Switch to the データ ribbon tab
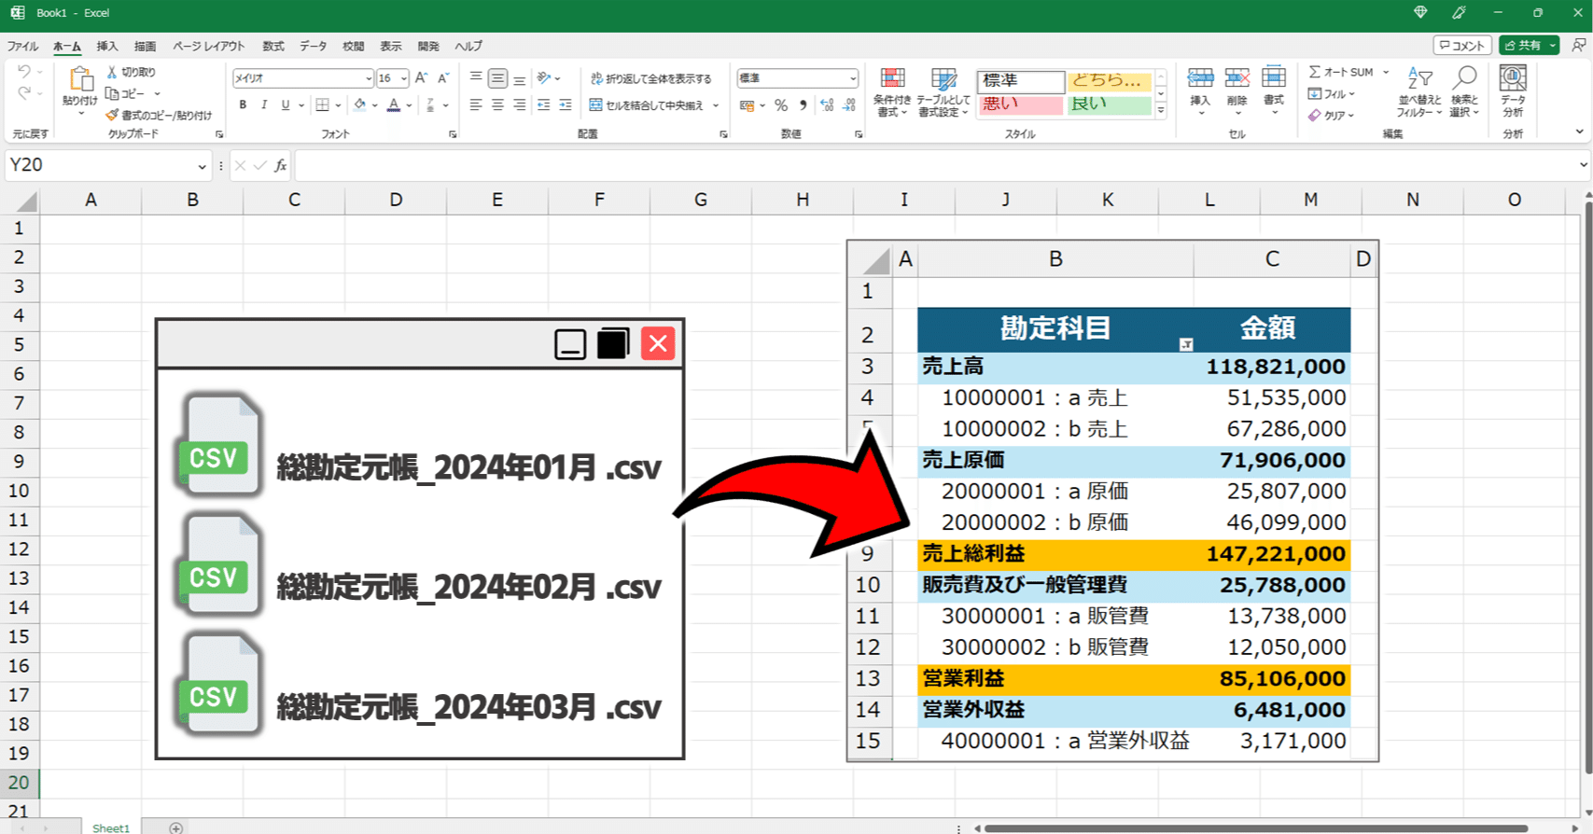The width and height of the screenshot is (1593, 834). [314, 46]
